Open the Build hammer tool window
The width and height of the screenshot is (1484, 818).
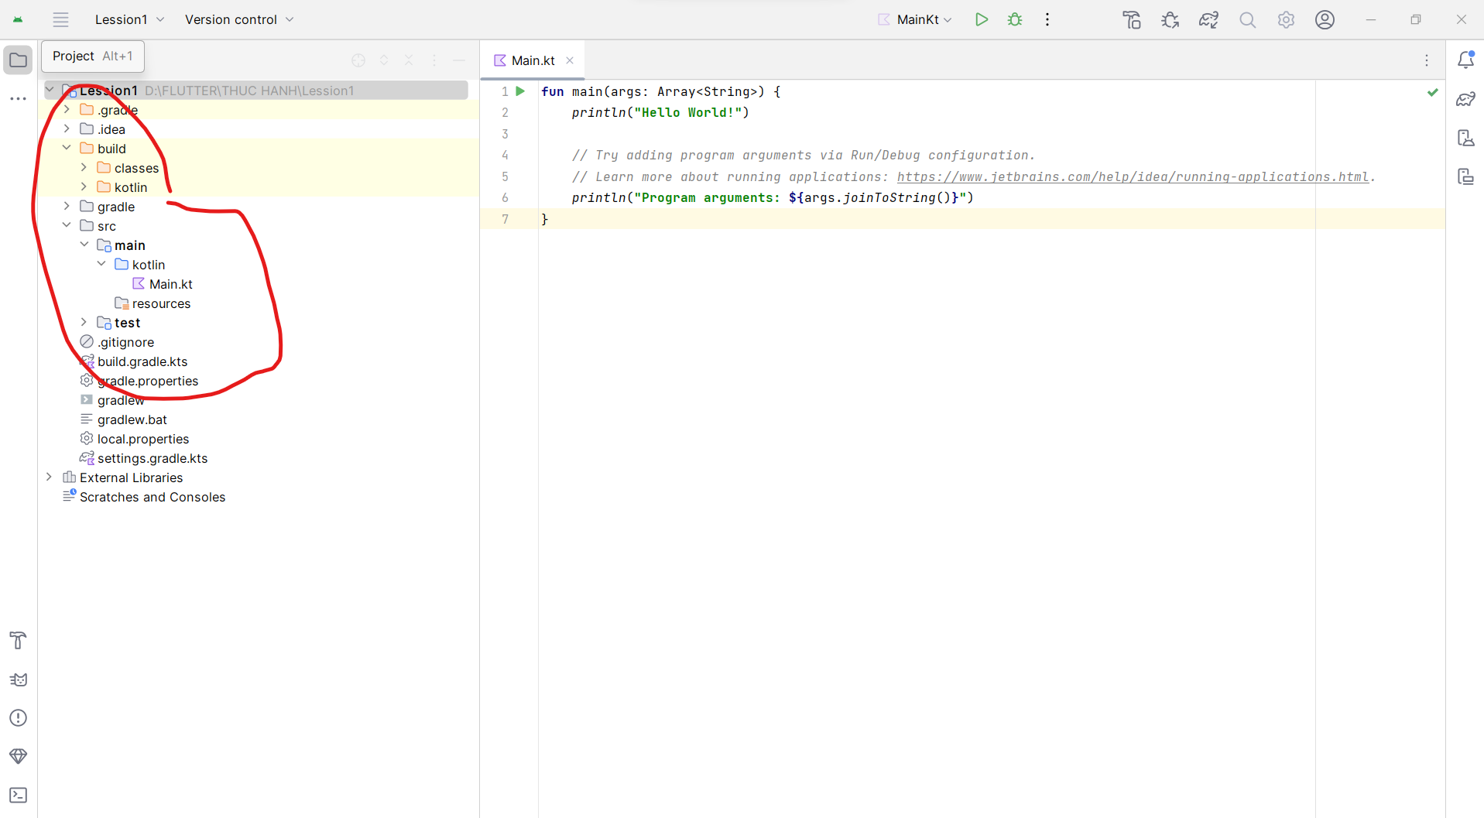(x=18, y=640)
